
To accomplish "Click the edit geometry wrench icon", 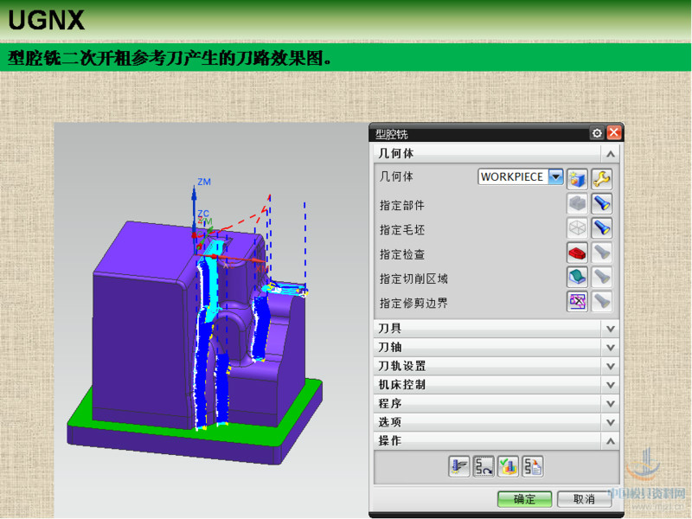I will (x=601, y=179).
